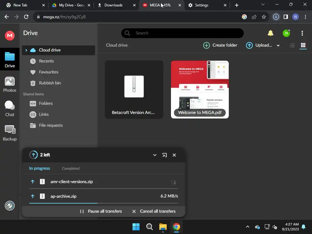Click the address bar URL
This screenshot has width=312, height=234.
coord(65,17)
